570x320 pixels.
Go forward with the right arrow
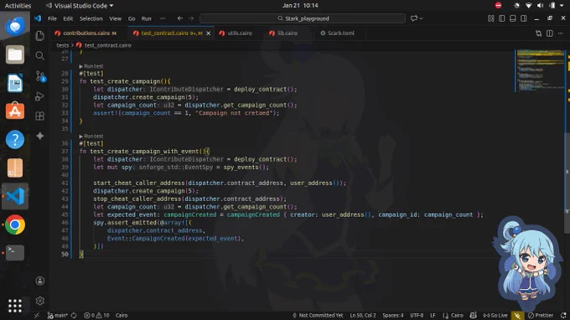pos(191,18)
